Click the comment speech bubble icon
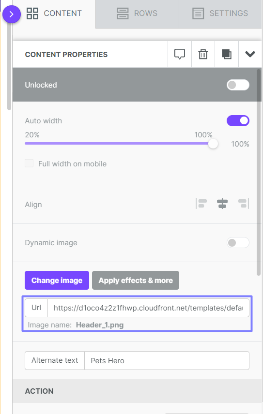This screenshot has width=263, height=414. [180, 54]
